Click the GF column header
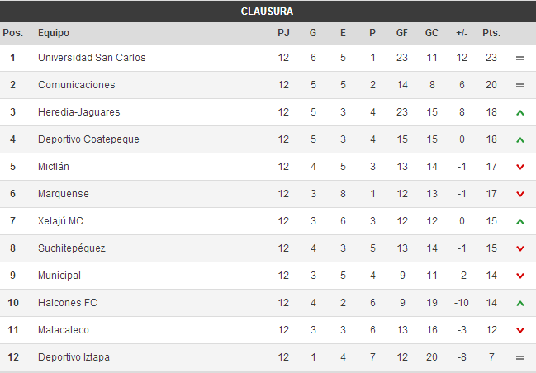The height and width of the screenshot is (373, 536). tap(402, 33)
